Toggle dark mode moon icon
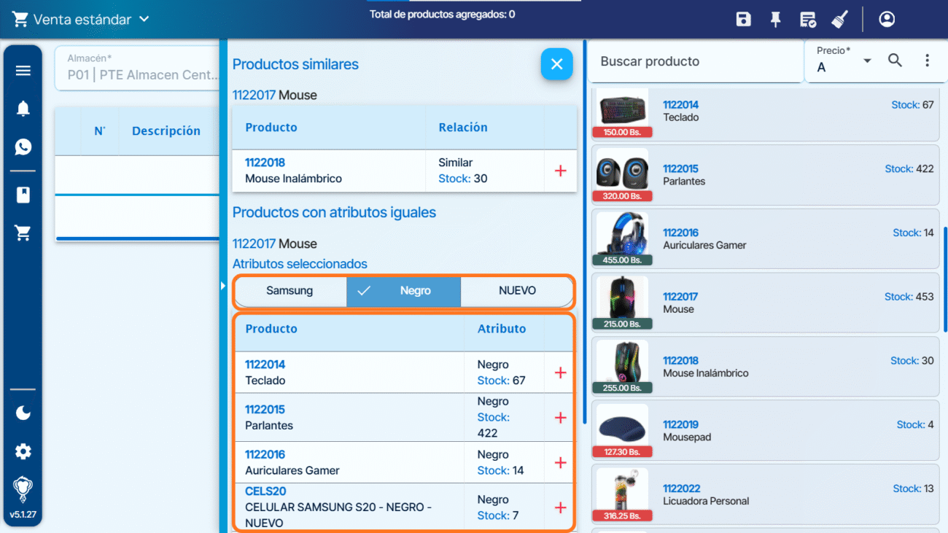Screen dimensions: 948x533 click(23, 413)
